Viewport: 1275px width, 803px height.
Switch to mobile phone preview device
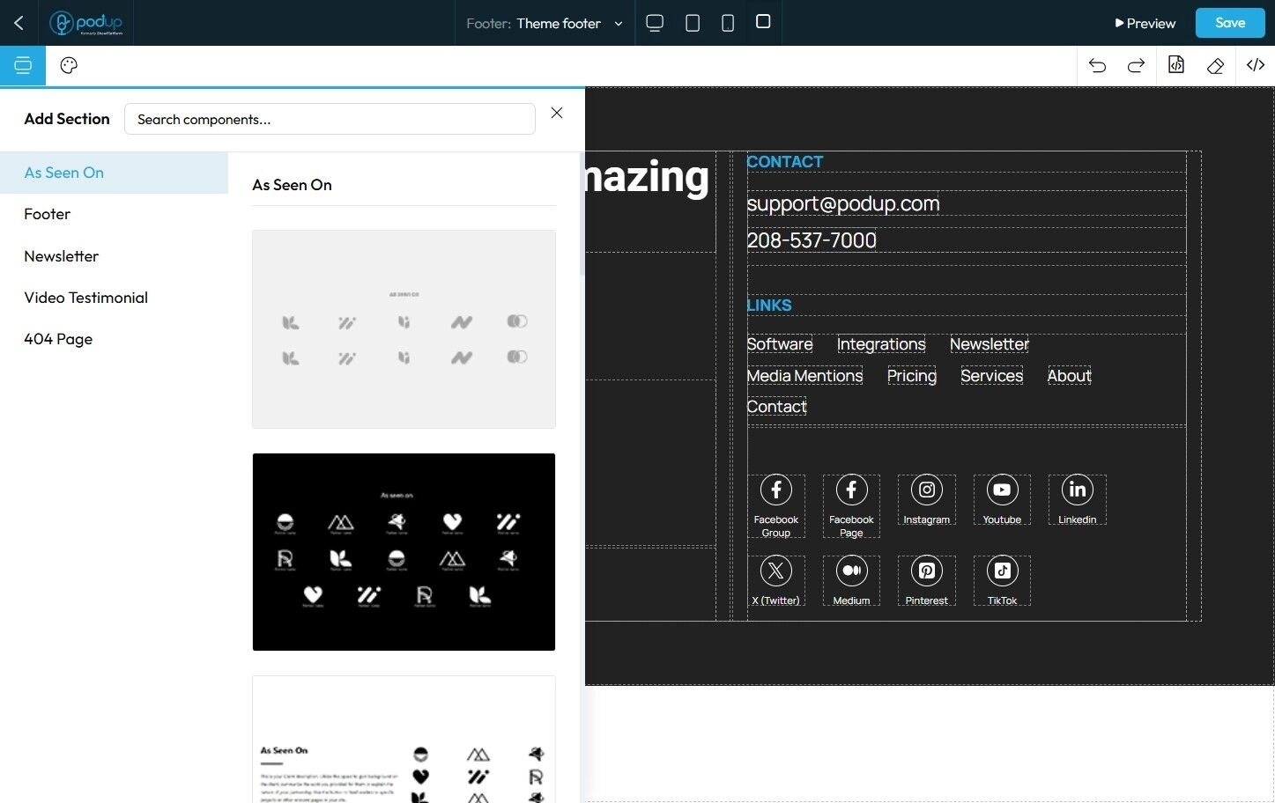tap(728, 23)
